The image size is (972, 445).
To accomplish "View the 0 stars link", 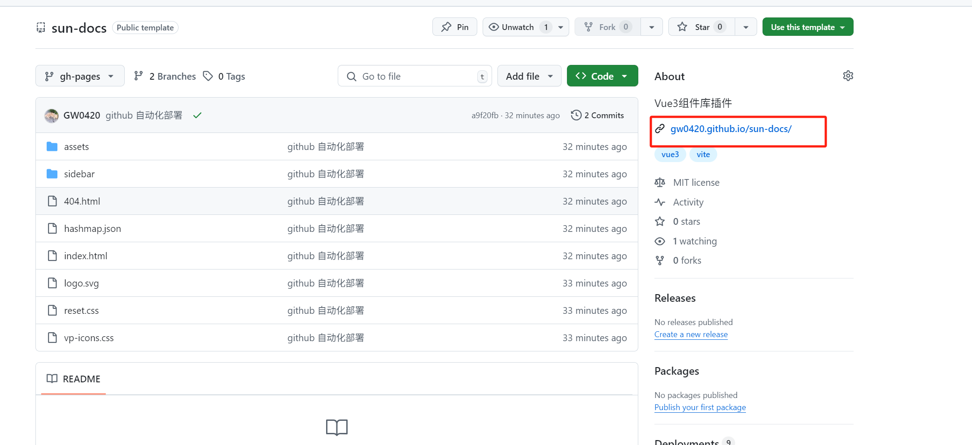I will [686, 221].
